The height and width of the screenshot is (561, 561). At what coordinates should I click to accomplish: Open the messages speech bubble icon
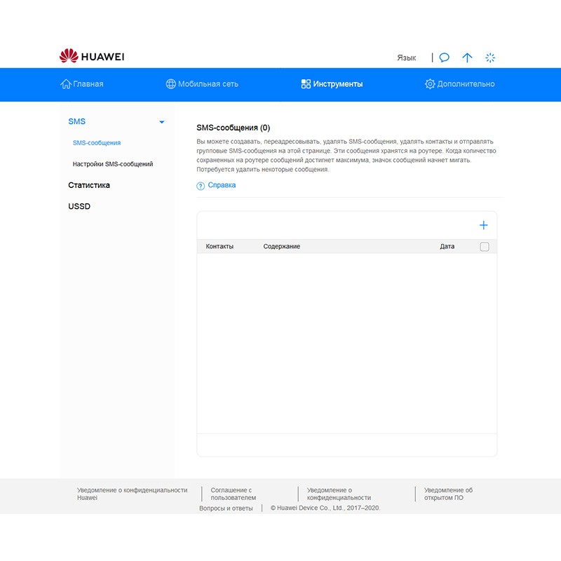pyautogui.click(x=444, y=58)
